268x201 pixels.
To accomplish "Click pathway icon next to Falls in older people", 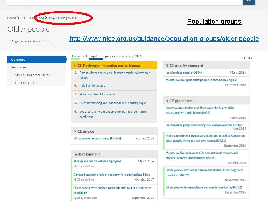I will (75, 86).
